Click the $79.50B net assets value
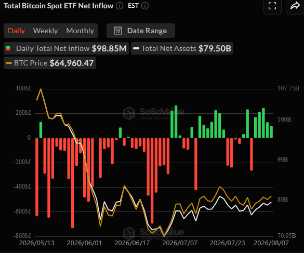Image resolution: width=304 pixels, height=253 pixels. (x=215, y=48)
